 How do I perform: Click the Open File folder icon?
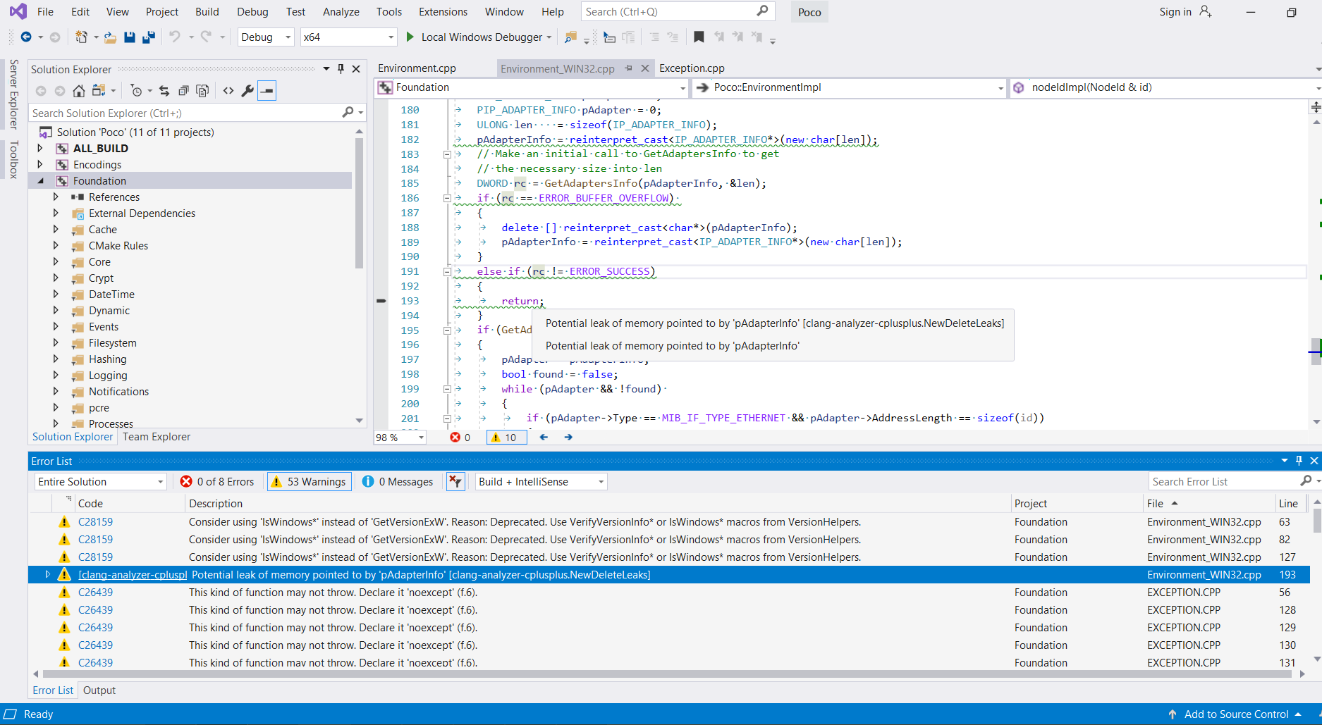pos(110,37)
